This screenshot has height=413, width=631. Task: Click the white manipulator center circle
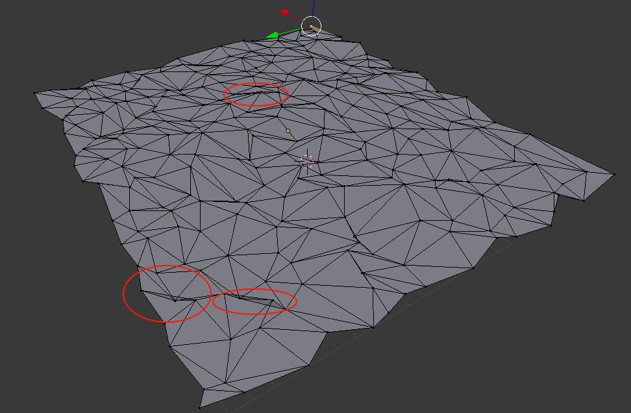[311, 26]
